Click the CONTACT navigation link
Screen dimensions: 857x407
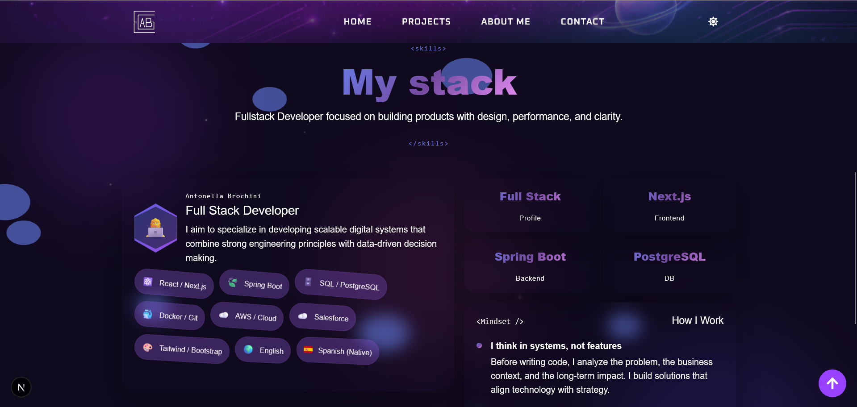point(582,21)
